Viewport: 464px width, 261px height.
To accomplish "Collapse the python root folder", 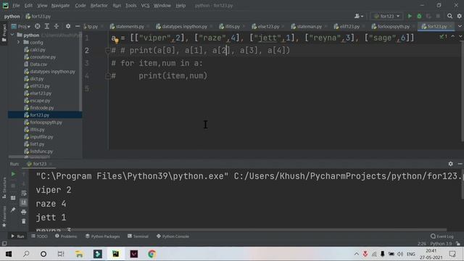I will tap(12, 35).
